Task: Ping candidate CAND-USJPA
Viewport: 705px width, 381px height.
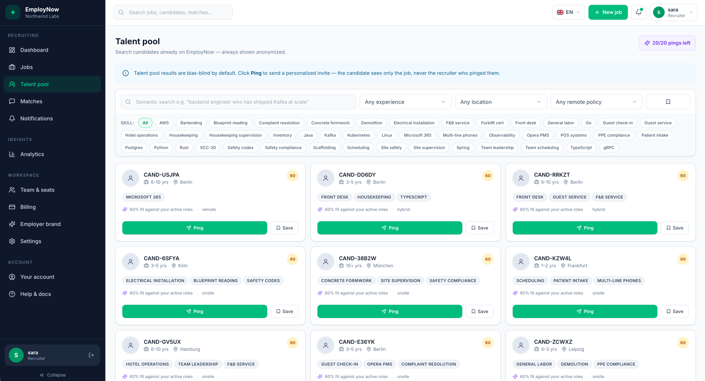Action: click(195, 228)
